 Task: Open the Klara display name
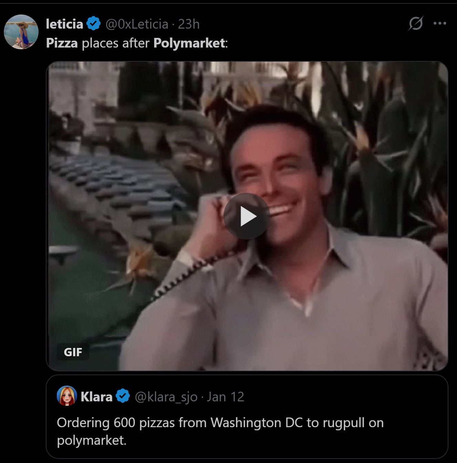[x=96, y=397]
